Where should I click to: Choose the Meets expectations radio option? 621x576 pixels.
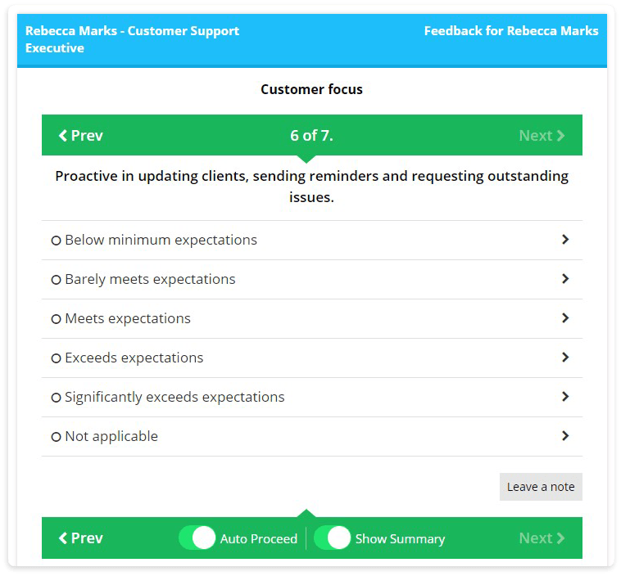point(57,319)
